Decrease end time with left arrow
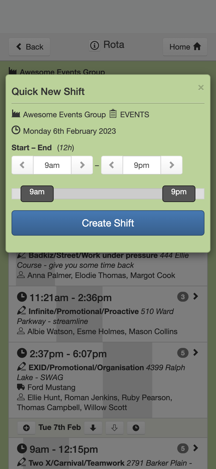 tap(112, 165)
